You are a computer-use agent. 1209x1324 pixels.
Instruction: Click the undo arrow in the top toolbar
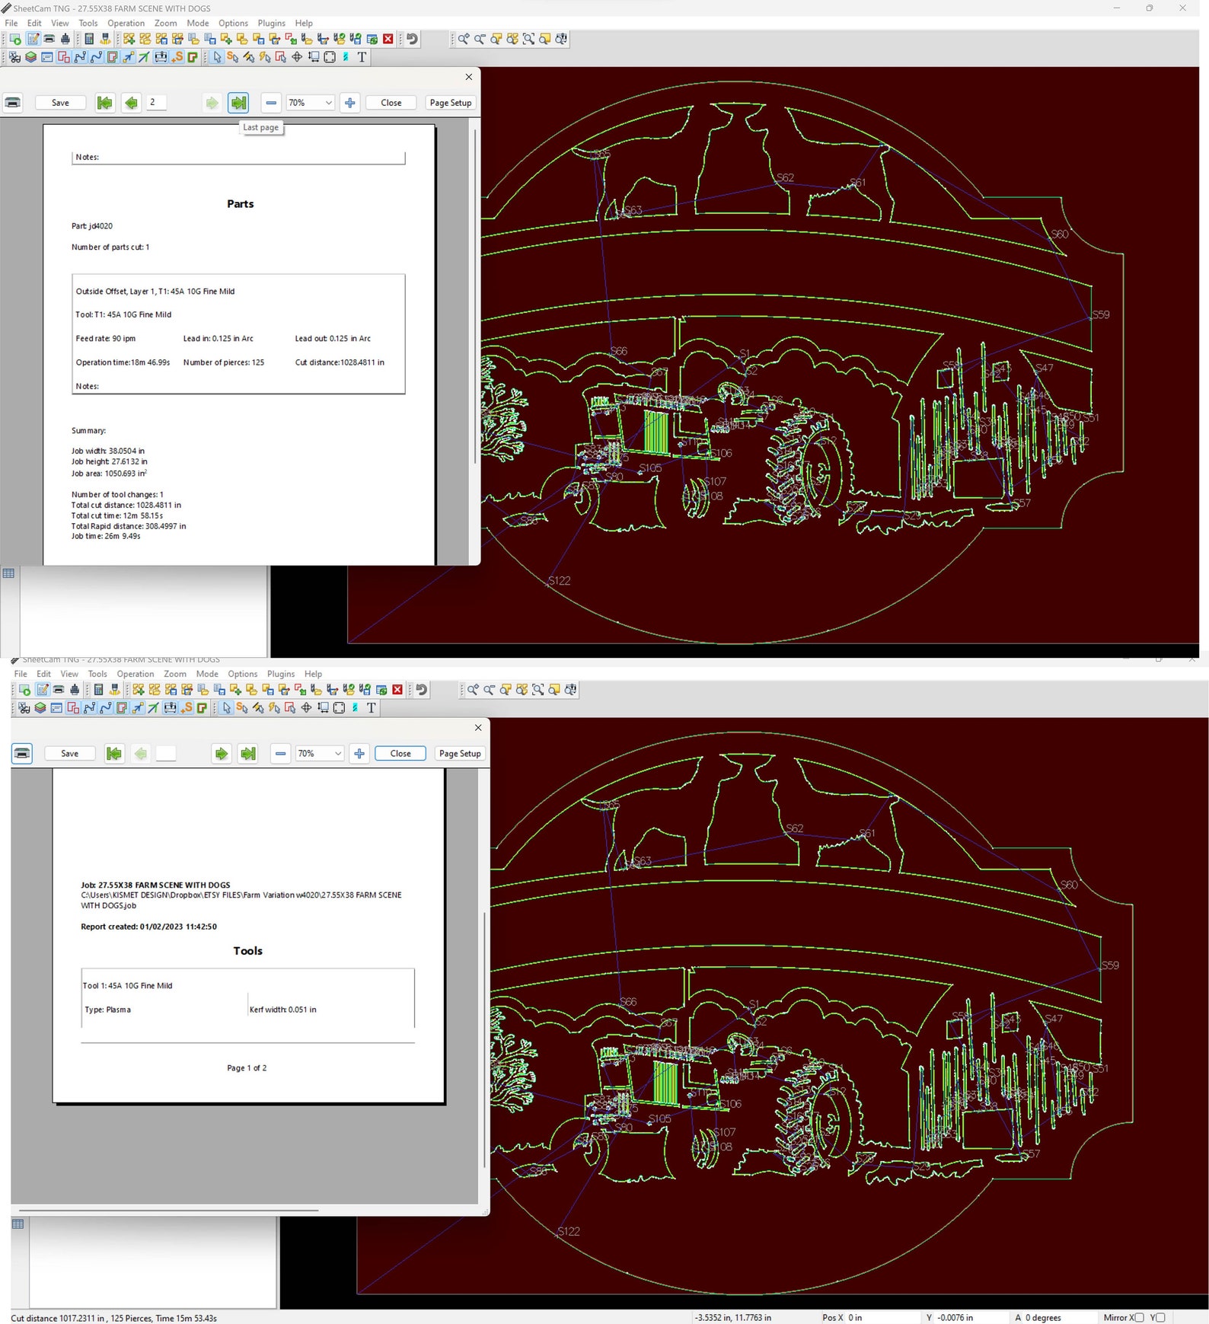pos(412,39)
